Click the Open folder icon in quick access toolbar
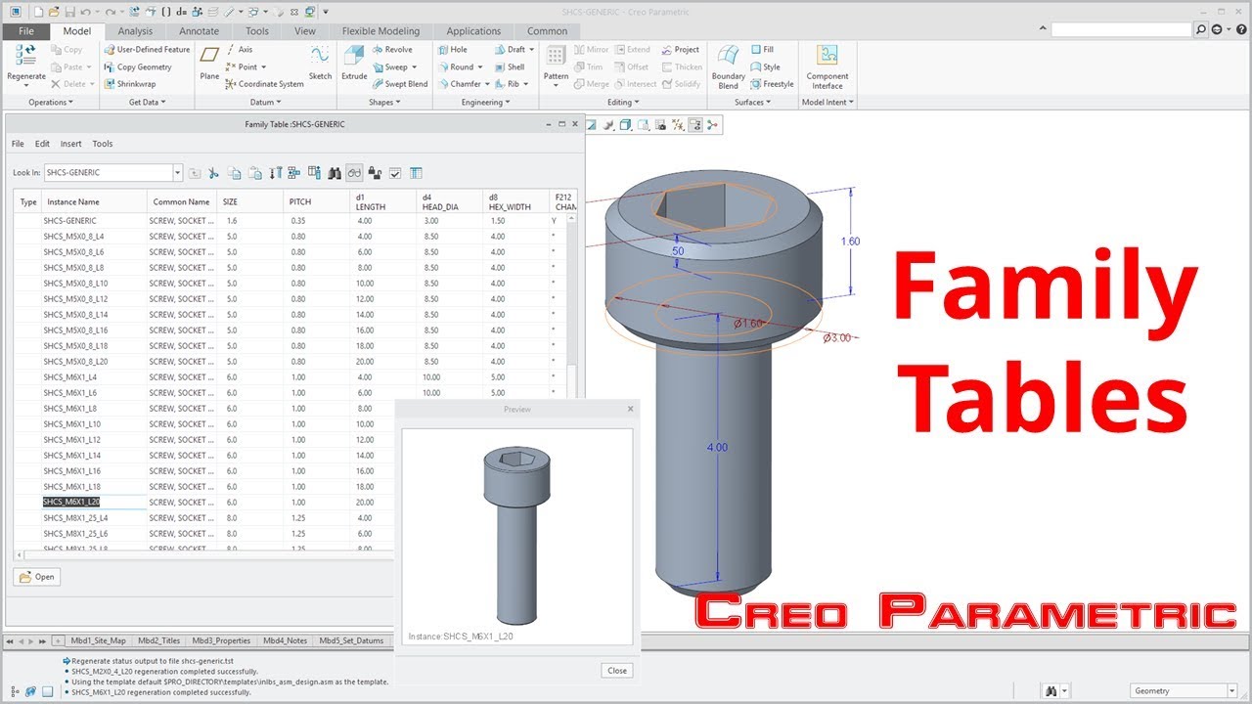The image size is (1252, 704). (x=53, y=12)
